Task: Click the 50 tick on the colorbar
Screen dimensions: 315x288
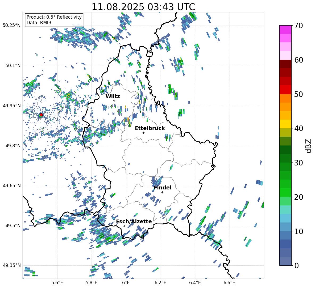Action: tap(299, 94)
